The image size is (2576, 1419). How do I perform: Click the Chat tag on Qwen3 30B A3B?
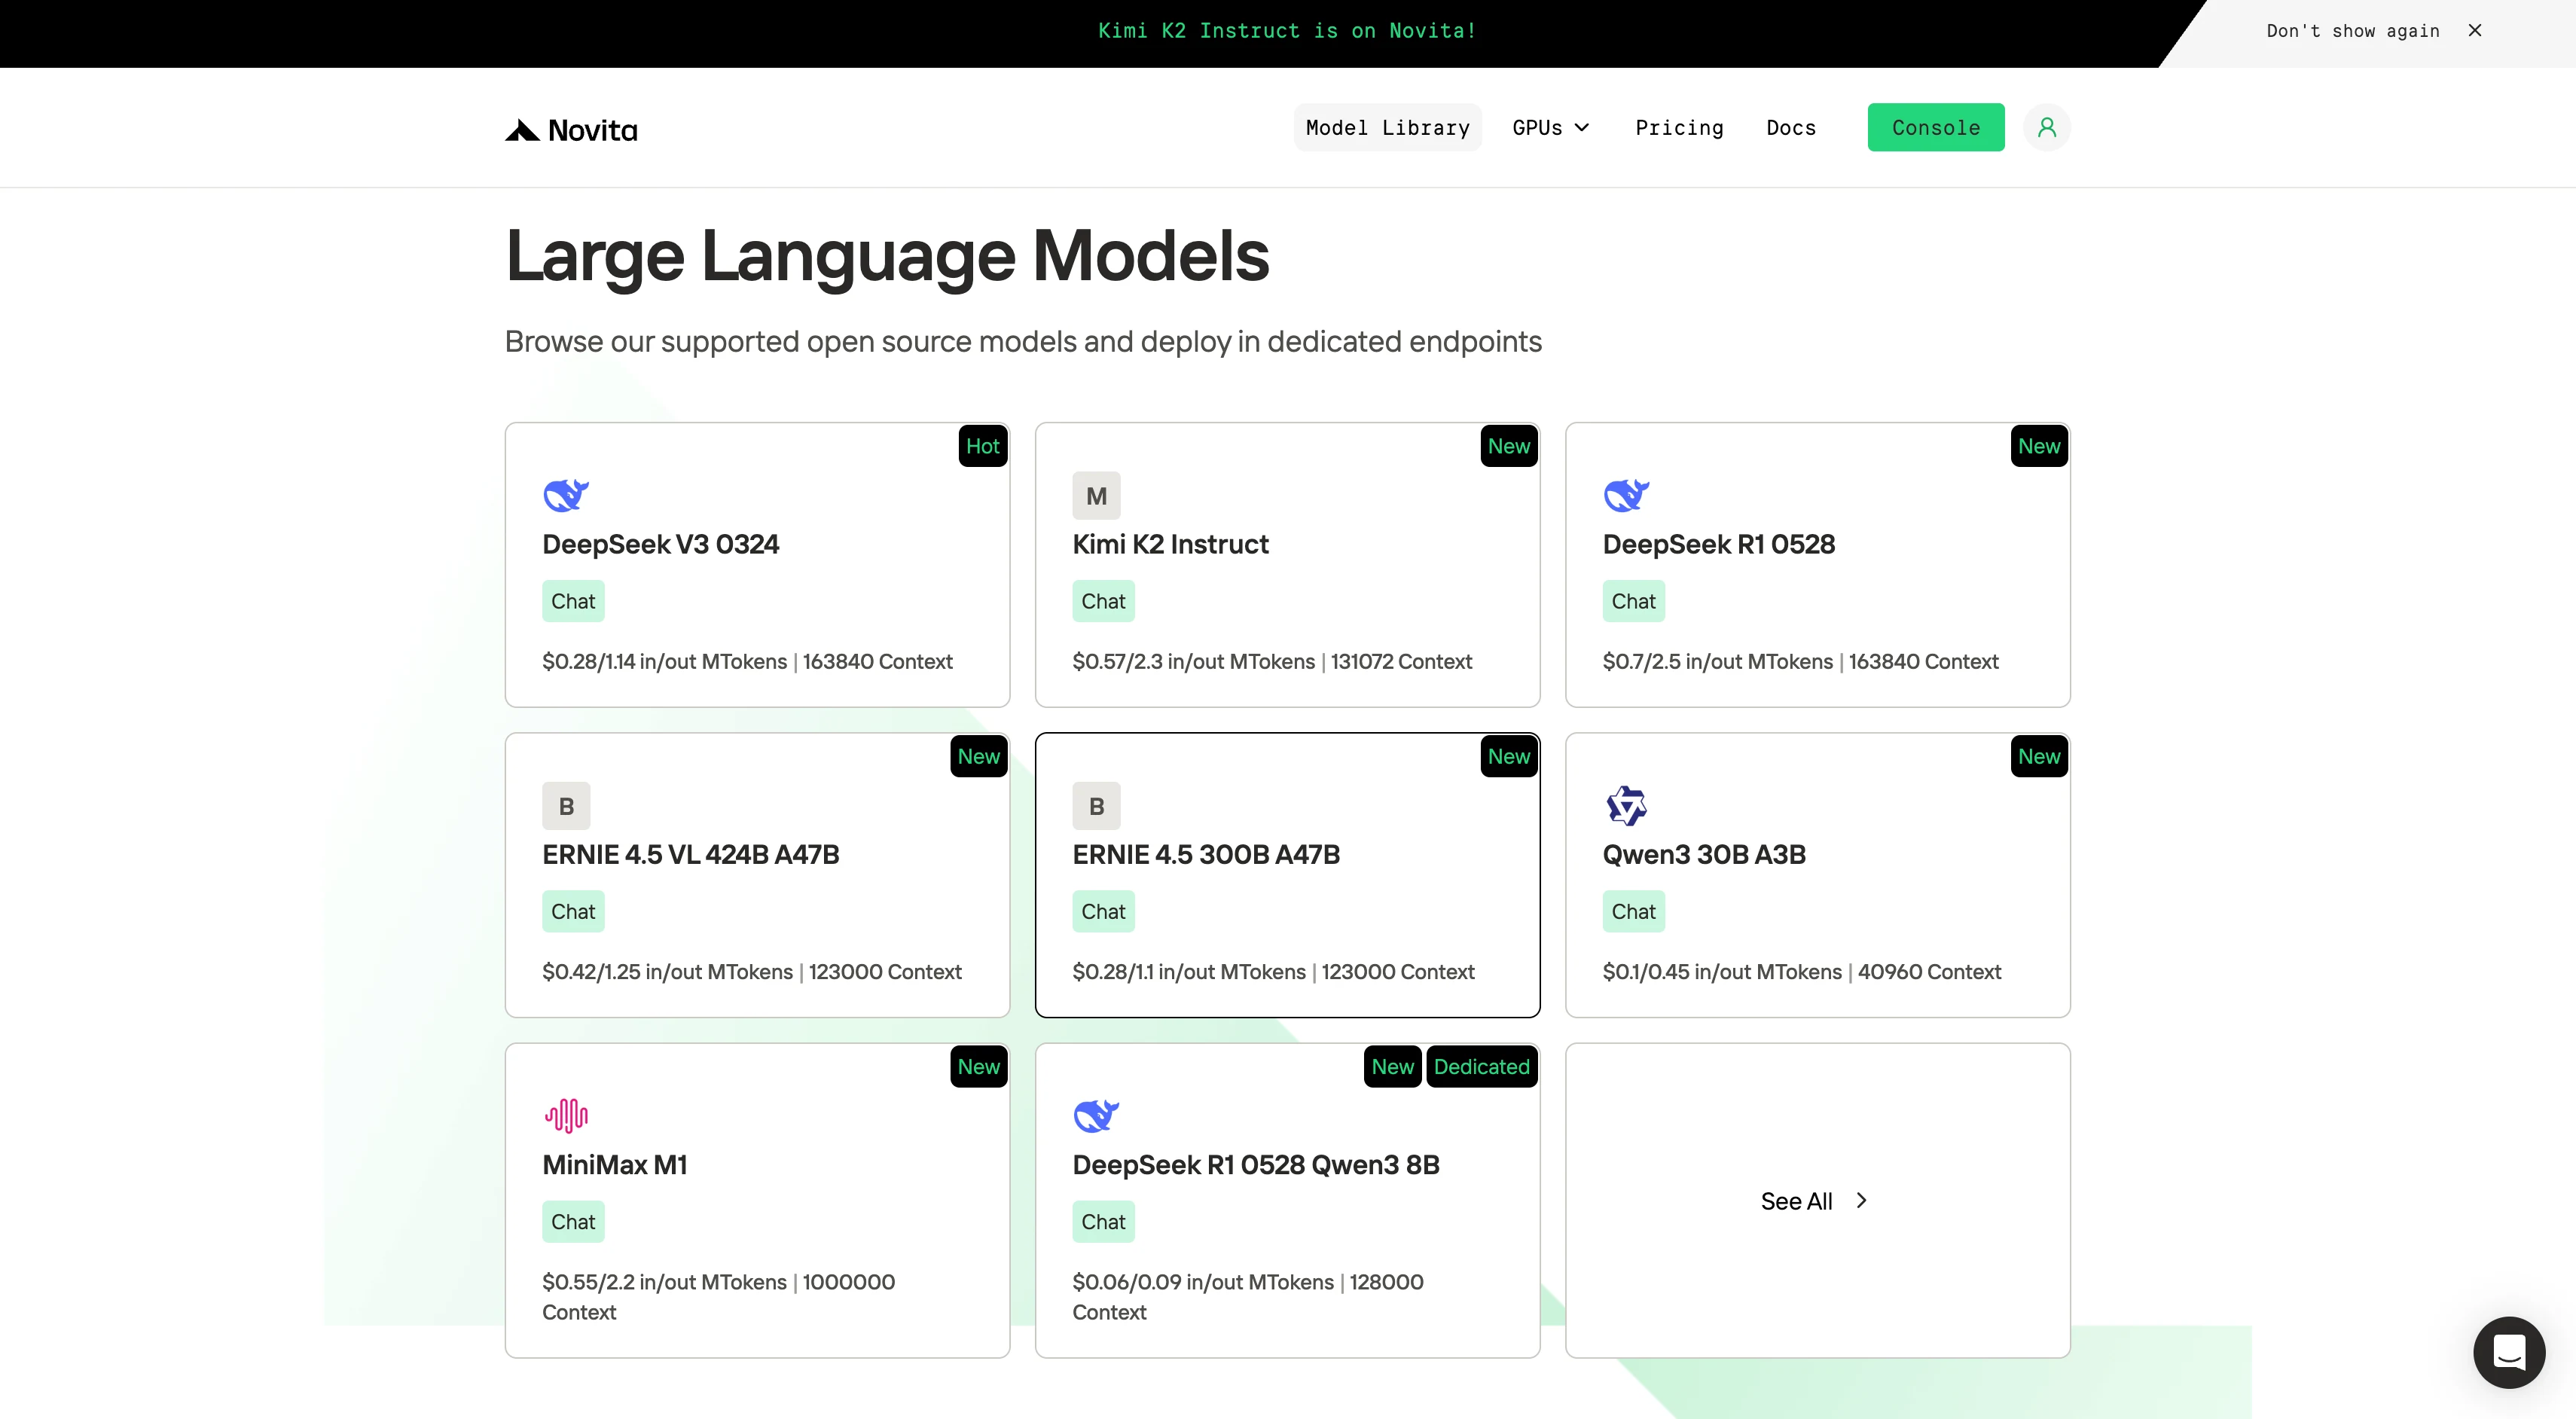pyautogui.click(x=1633, y=911)
